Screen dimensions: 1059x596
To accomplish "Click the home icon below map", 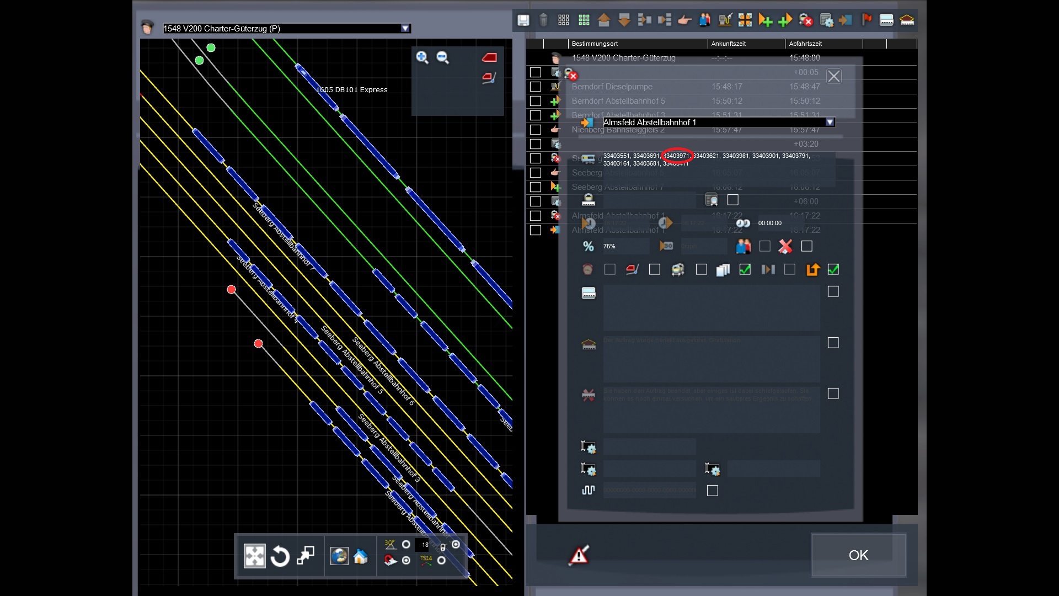I will coord(361,556).
